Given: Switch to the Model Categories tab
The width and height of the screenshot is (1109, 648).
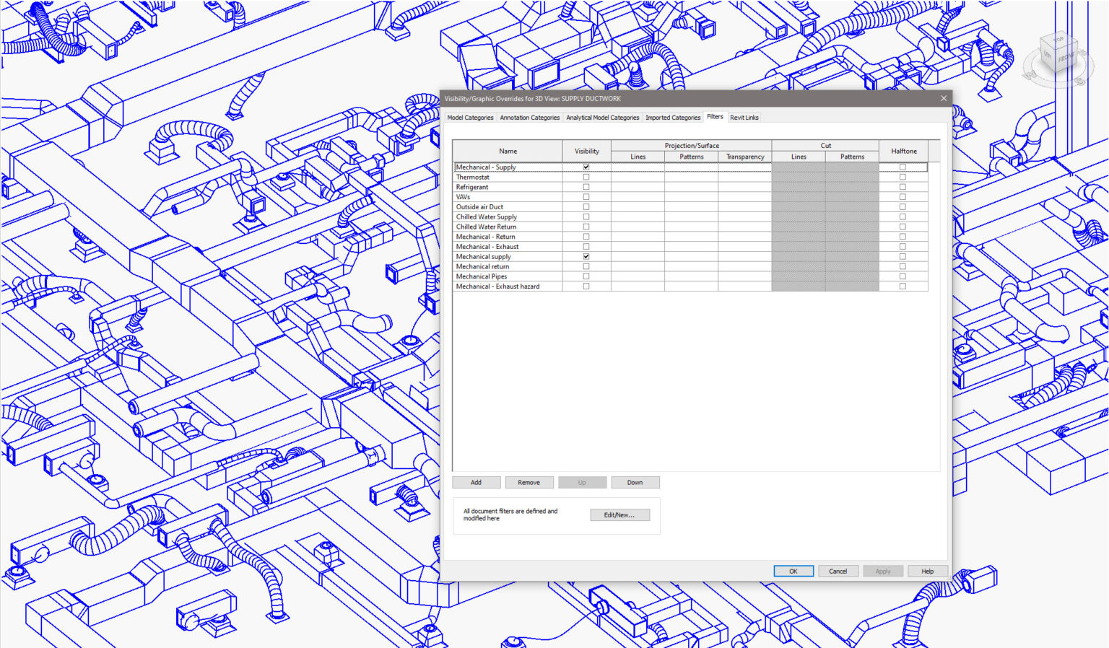Looking at the screenshot, I should pyautogui.click(x=470, y=117).
